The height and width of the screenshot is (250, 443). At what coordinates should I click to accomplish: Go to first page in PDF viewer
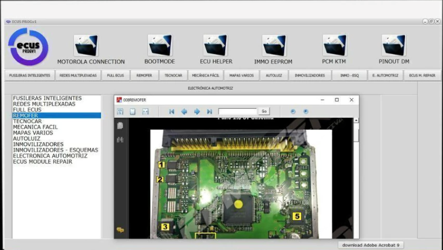[171, 111]
